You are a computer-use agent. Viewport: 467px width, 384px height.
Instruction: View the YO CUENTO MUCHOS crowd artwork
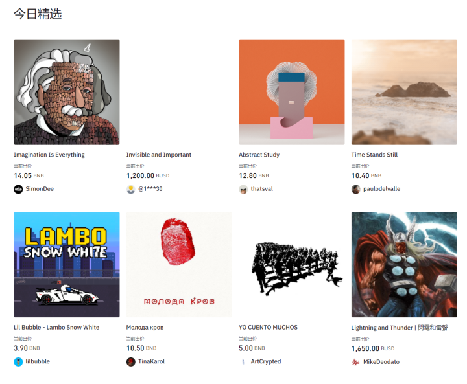tap(292, 264)
